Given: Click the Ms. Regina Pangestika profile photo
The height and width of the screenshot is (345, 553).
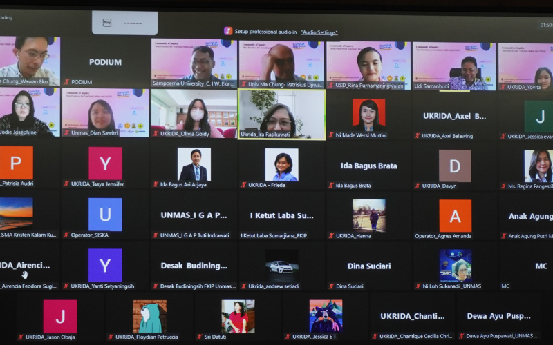Looking at the screenshot, I should (x=538, y=166).
